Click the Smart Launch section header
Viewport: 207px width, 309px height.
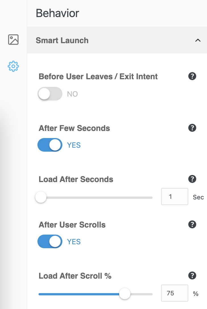tap(62, 40)
